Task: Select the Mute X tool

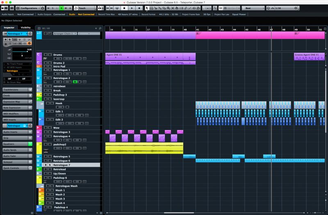Action: click(x=173, y=8)
